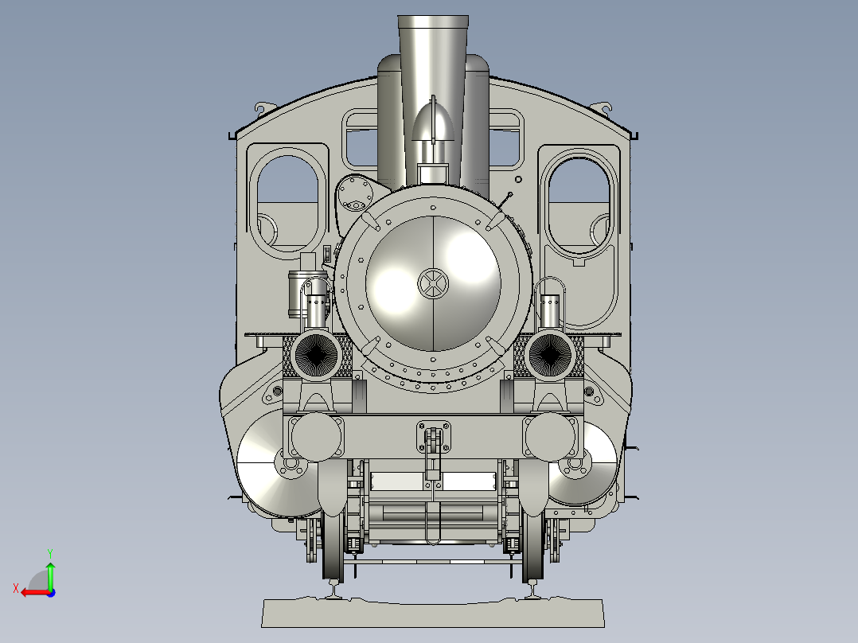The image size is (858, 643).
Task: Click the "Y" axis label
Action: pyautogui.click(x=50, y=553)
